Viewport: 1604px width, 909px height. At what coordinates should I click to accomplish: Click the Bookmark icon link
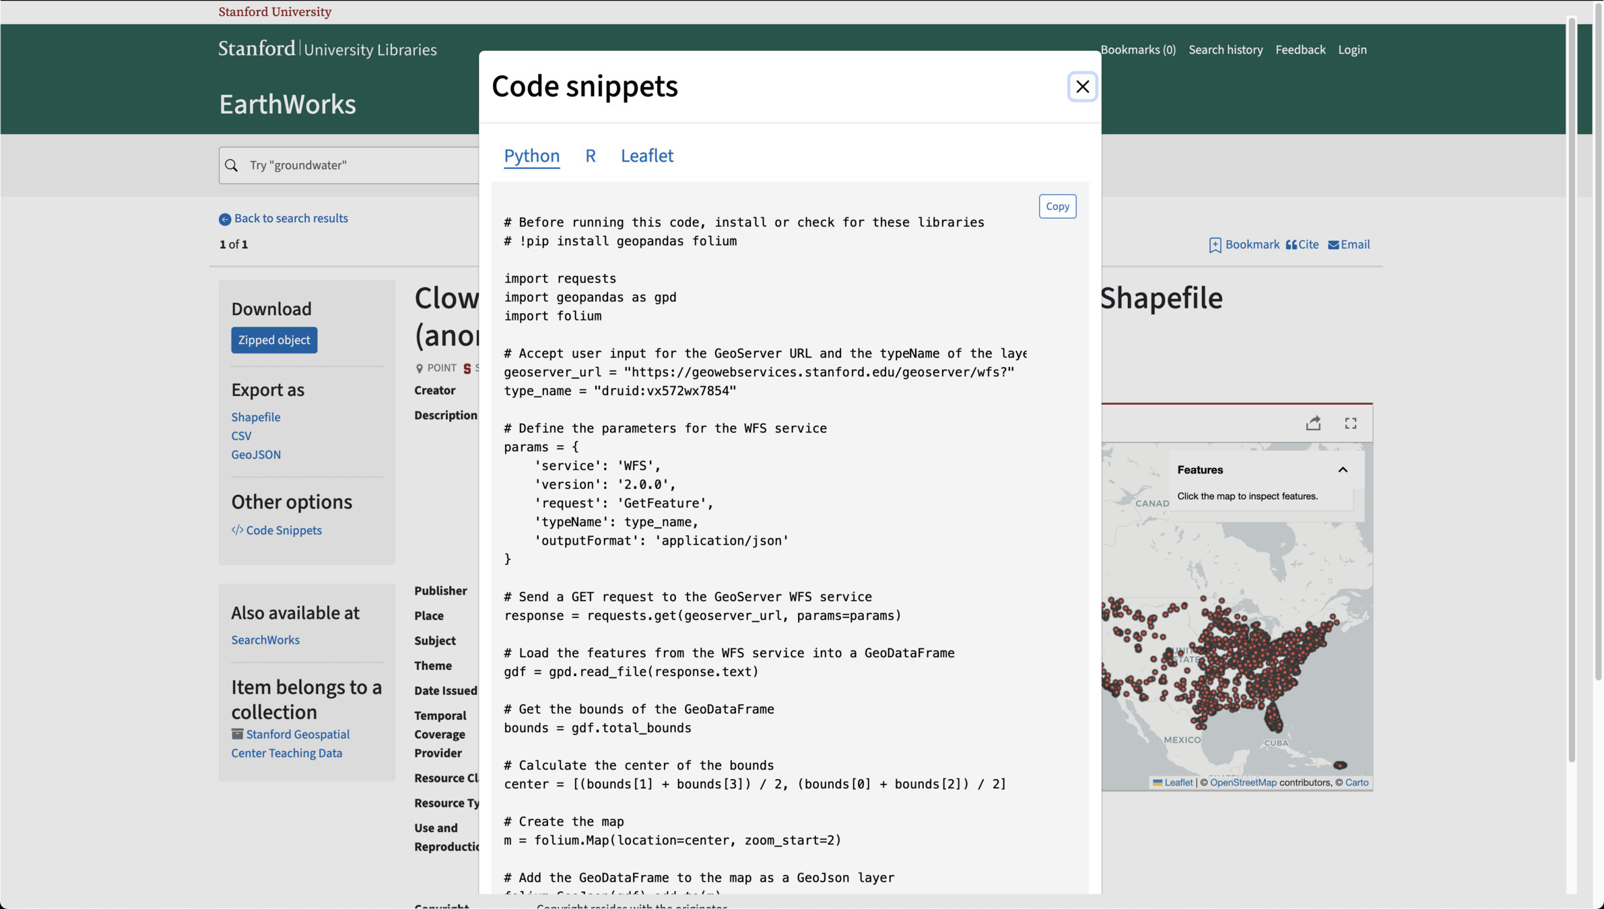tap(1215, 245)
